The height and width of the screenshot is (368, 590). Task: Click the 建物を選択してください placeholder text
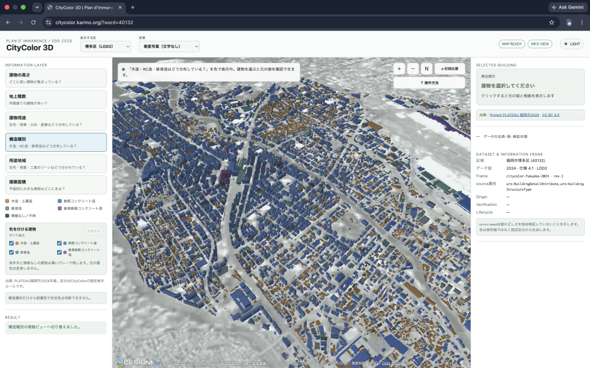coord(508,86)
